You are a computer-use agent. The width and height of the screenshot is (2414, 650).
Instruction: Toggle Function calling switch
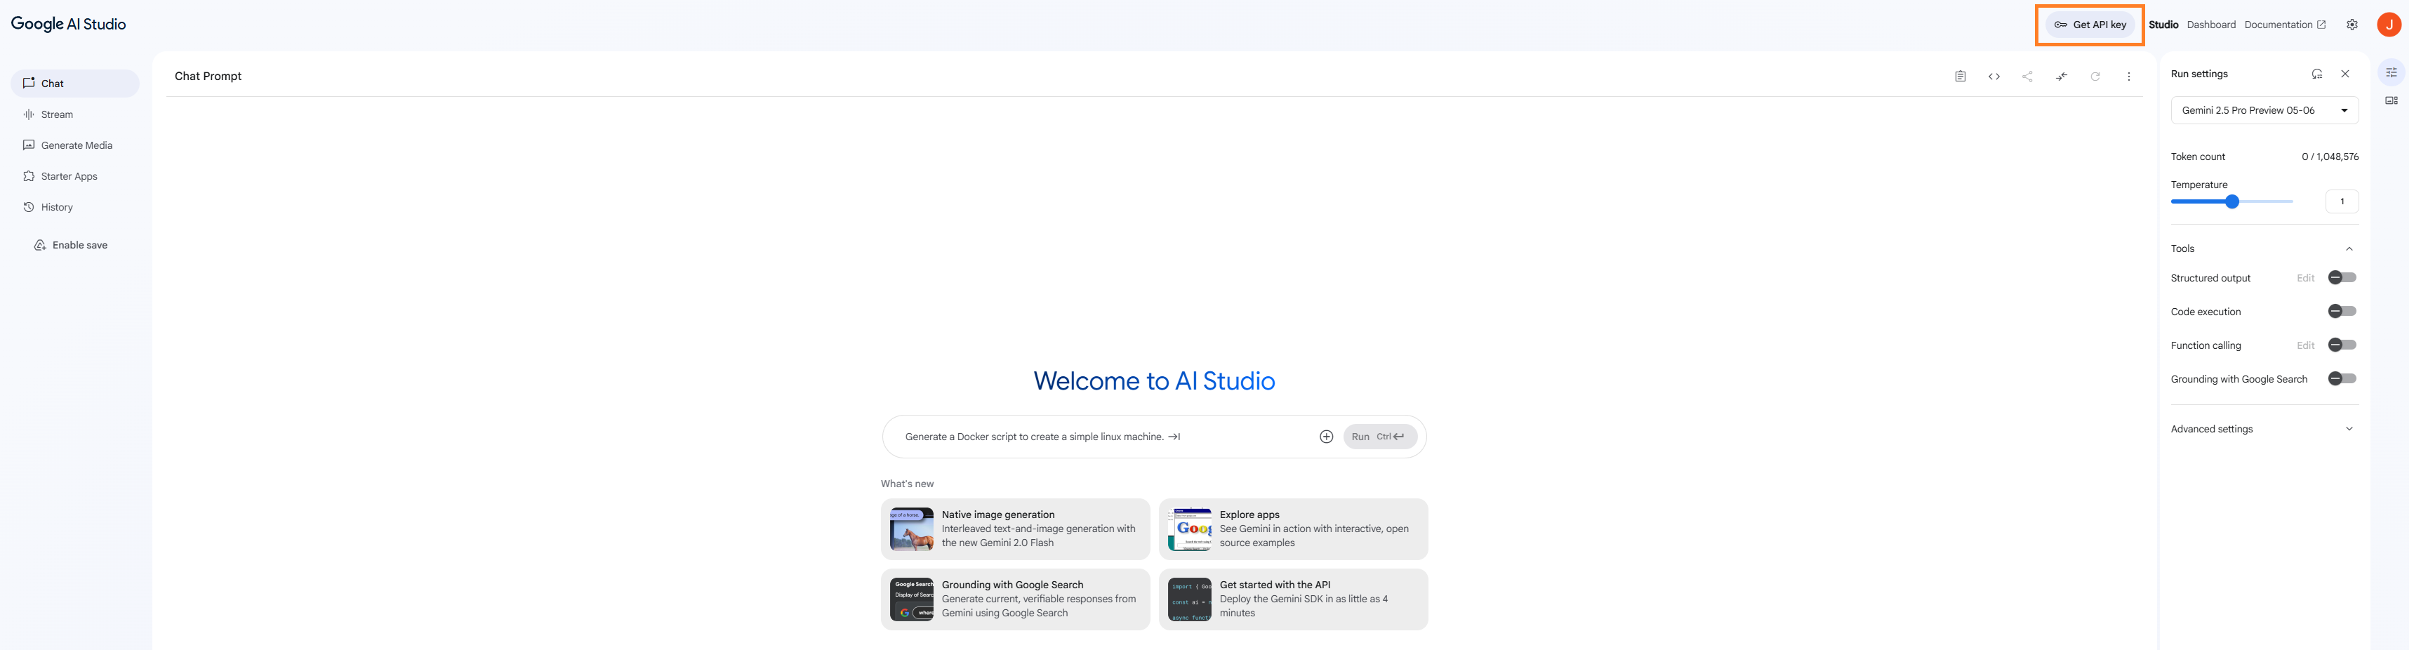click(x=2341, y=345)
